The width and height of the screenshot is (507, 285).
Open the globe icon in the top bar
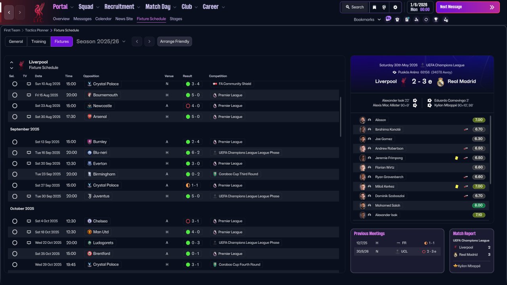tap(384, 7)
